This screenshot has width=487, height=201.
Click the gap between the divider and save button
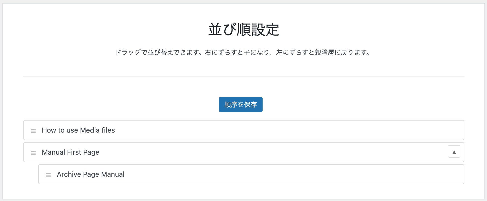point(243,87)
